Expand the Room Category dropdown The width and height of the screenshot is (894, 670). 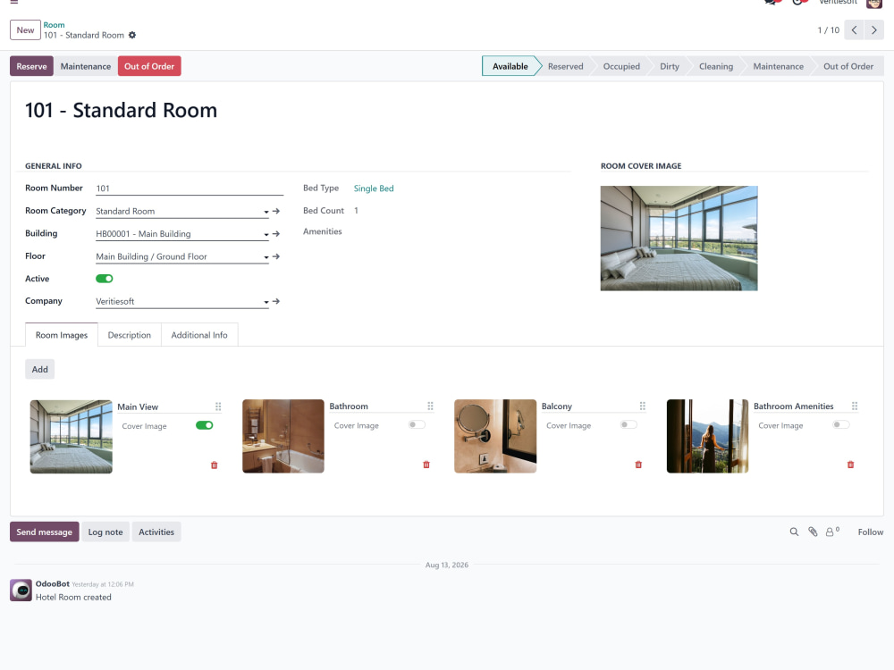[266, 212]
